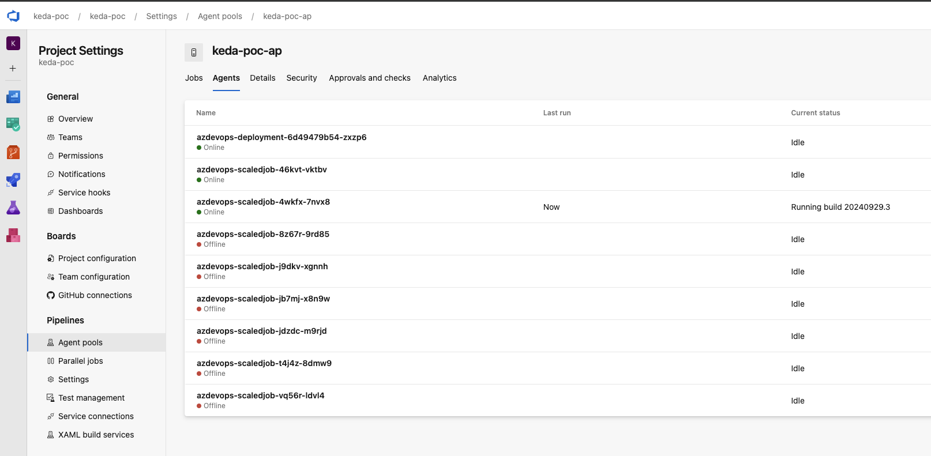Screen dimensions: 931x456
Task: Open the Test Plans flask icon
Action: (x=13, y=208)
